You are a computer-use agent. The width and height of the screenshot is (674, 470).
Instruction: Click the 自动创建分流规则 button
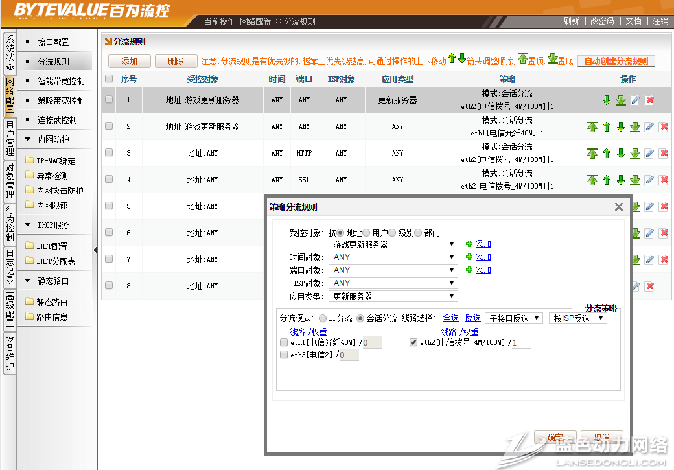click(616, 61)
